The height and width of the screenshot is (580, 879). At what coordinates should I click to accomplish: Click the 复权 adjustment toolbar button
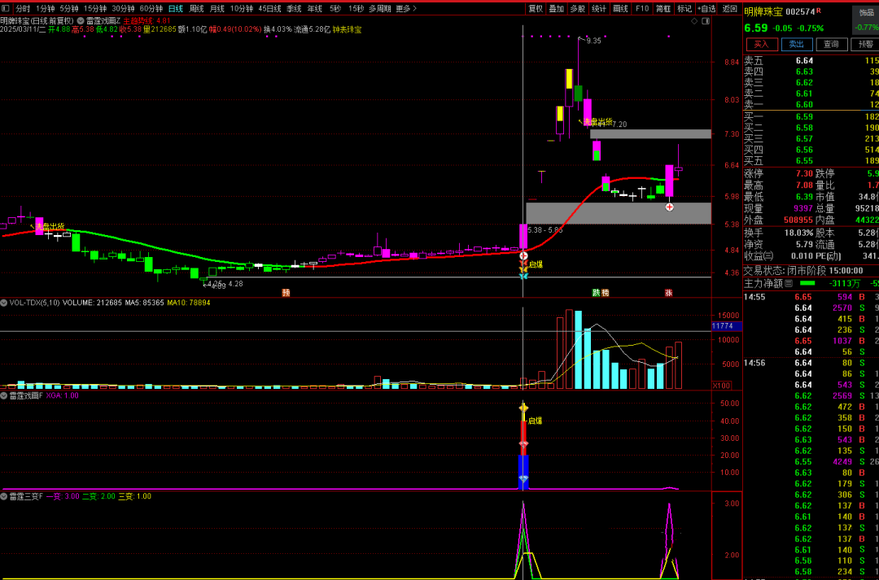pos(535,8)
